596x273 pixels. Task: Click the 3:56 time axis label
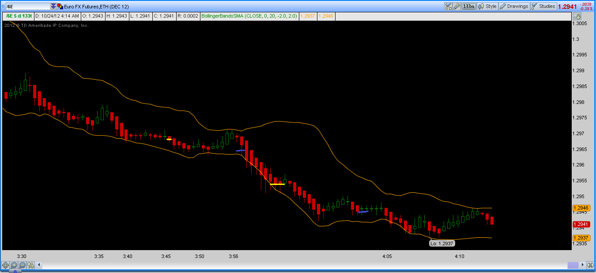[233, 256]
